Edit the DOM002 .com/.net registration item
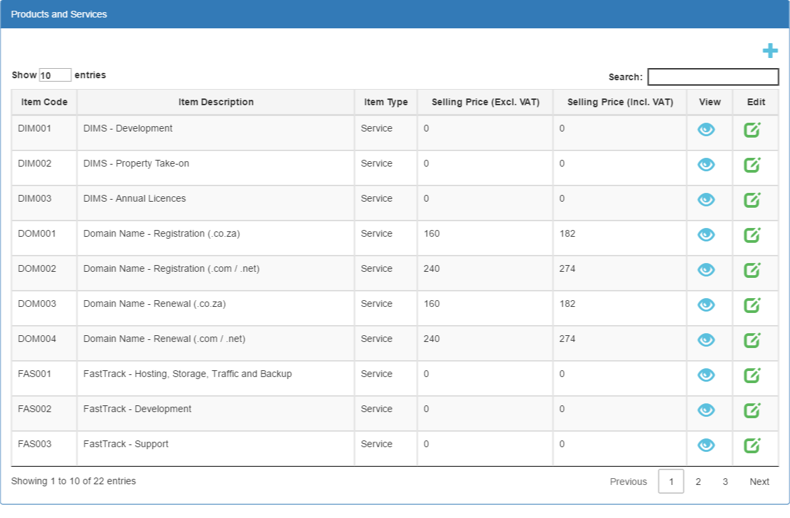This screenshot has height=518, width=790. pyautogui.click(x=752, y=270)
